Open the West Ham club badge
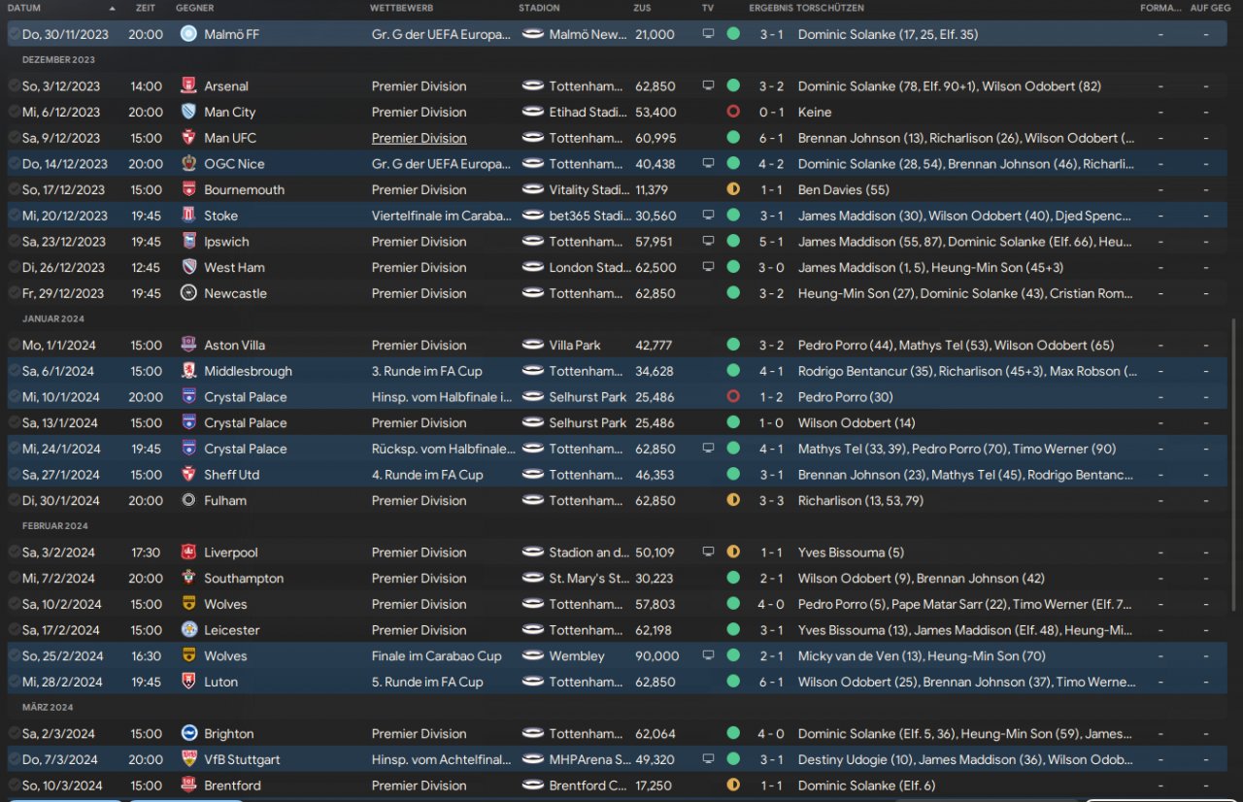 (x=188, y=267)
